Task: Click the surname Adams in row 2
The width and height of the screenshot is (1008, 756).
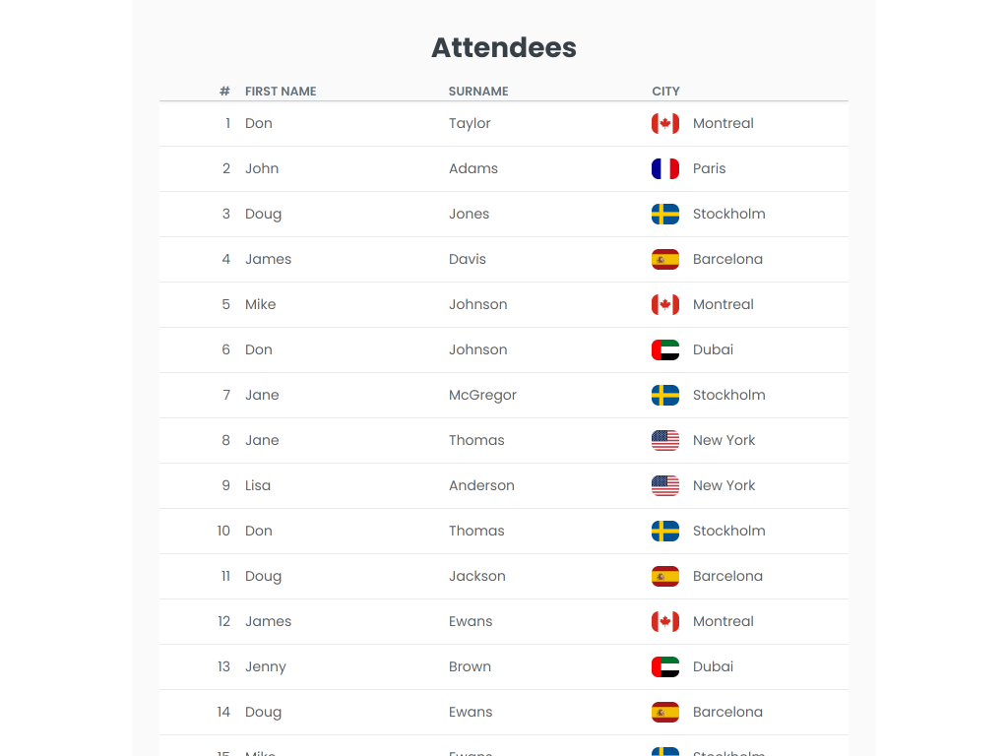Action: coord(473,168)
